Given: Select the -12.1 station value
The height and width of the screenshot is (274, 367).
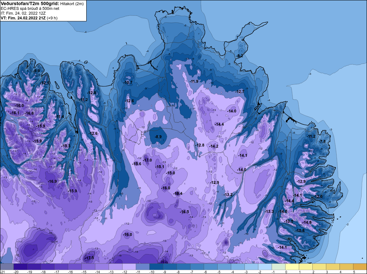Looking at the screenshot, I should (x=45, y=83).
